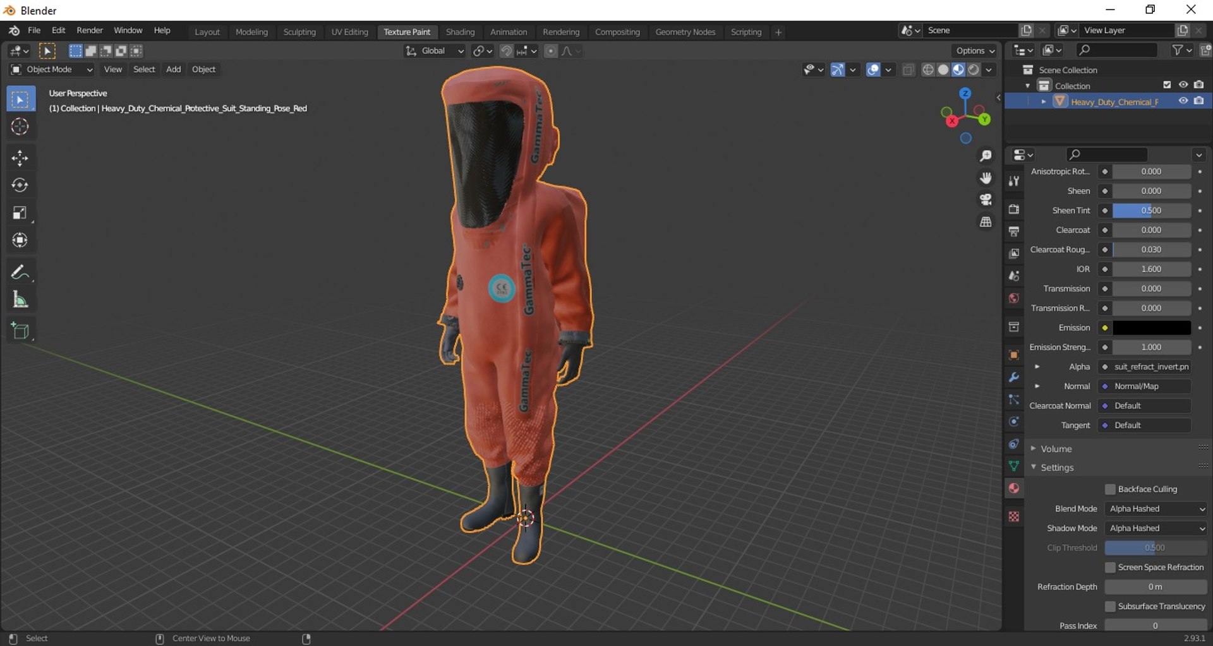Click the pan view hand icon
Viewport: 1213px width, 646px height.
tap(986, 178)
